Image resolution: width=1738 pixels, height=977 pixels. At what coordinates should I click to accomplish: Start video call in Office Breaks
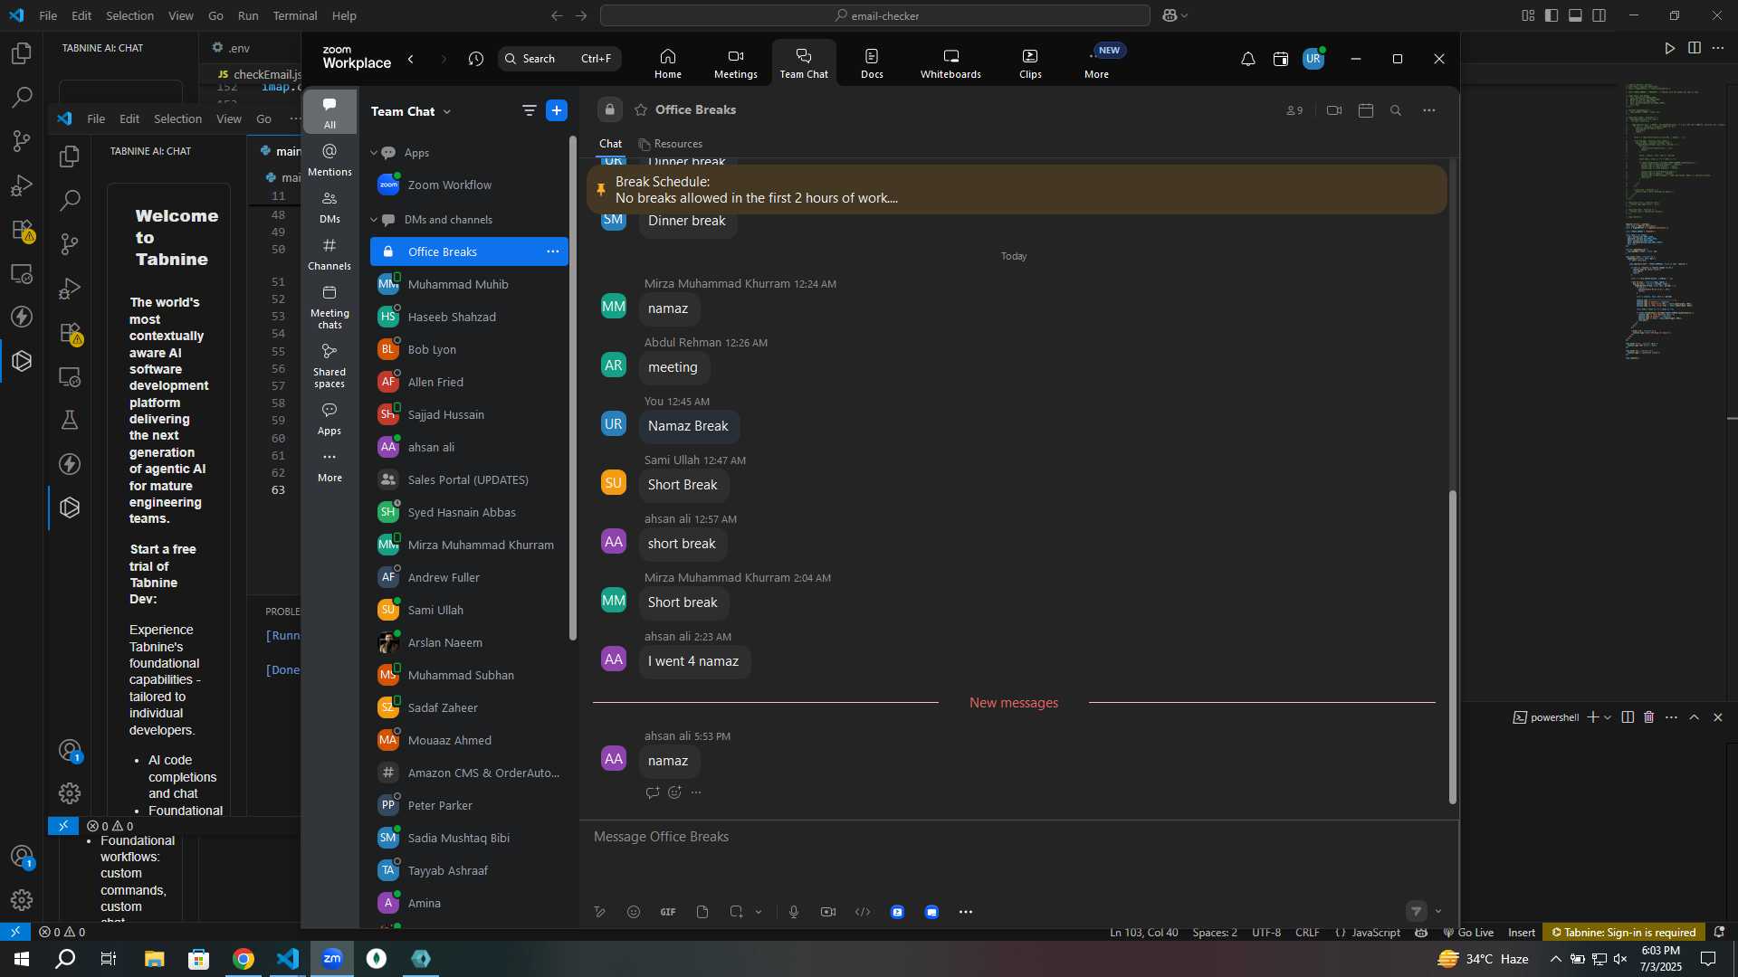click(1334, 110)
